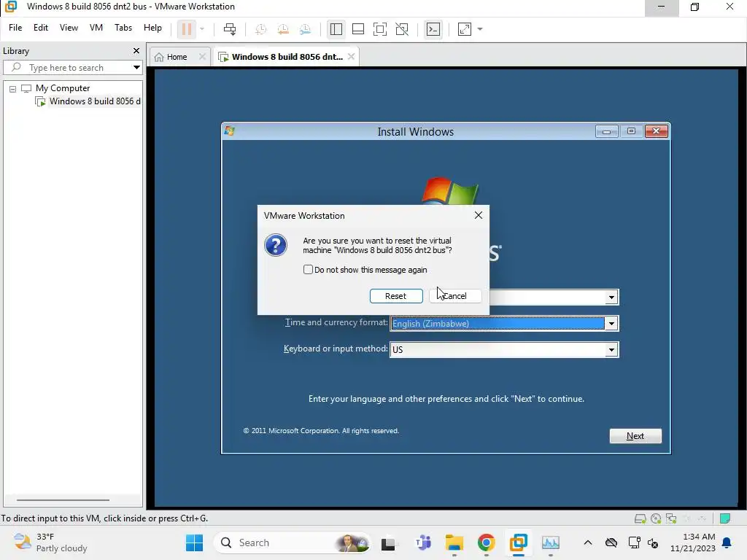The width and height of the screenshot is (747, 560).
Task: Open the notification bell
Action: (727, 542)
